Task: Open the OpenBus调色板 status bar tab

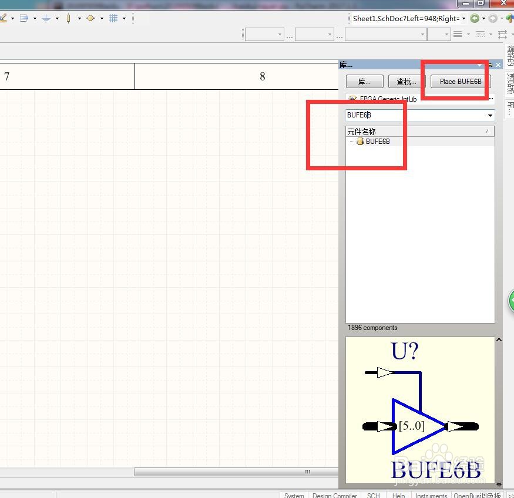Action: click(477, 495)
